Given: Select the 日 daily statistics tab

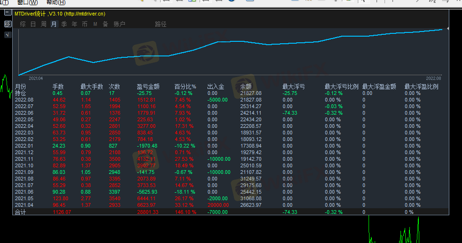Looking at the screenshot, I should point(33,24).
